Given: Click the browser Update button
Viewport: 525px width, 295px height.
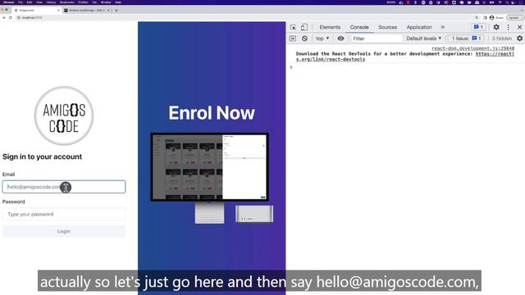Looking at the screenshot, I should pos(514,17).
